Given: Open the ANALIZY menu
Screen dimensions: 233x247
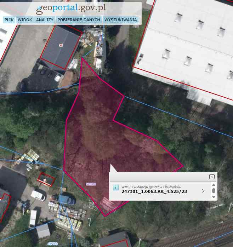Looking at the screenshot, I should (x=45, y=20).
